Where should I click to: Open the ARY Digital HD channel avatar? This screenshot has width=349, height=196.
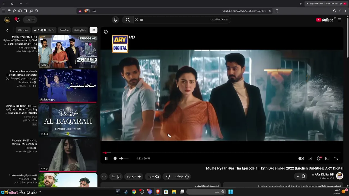(340, 176)
